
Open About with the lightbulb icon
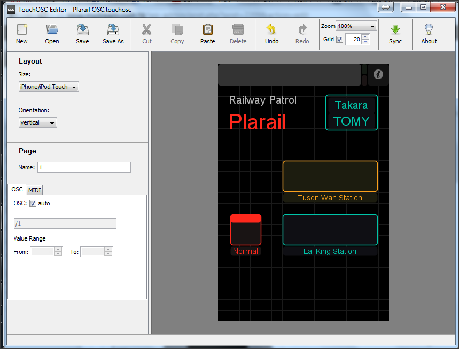pos(429,34)
